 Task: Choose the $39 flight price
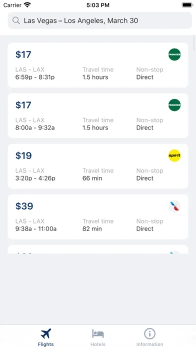(24, 206)
